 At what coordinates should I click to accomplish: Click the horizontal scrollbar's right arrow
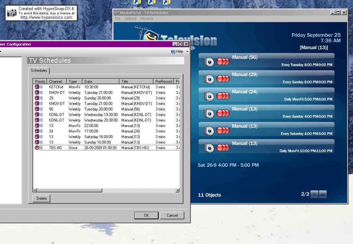(x=177, y=190)
